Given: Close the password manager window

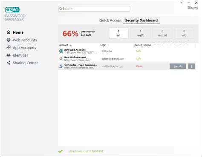Looking at the screenshot, I should coord(196,3).
